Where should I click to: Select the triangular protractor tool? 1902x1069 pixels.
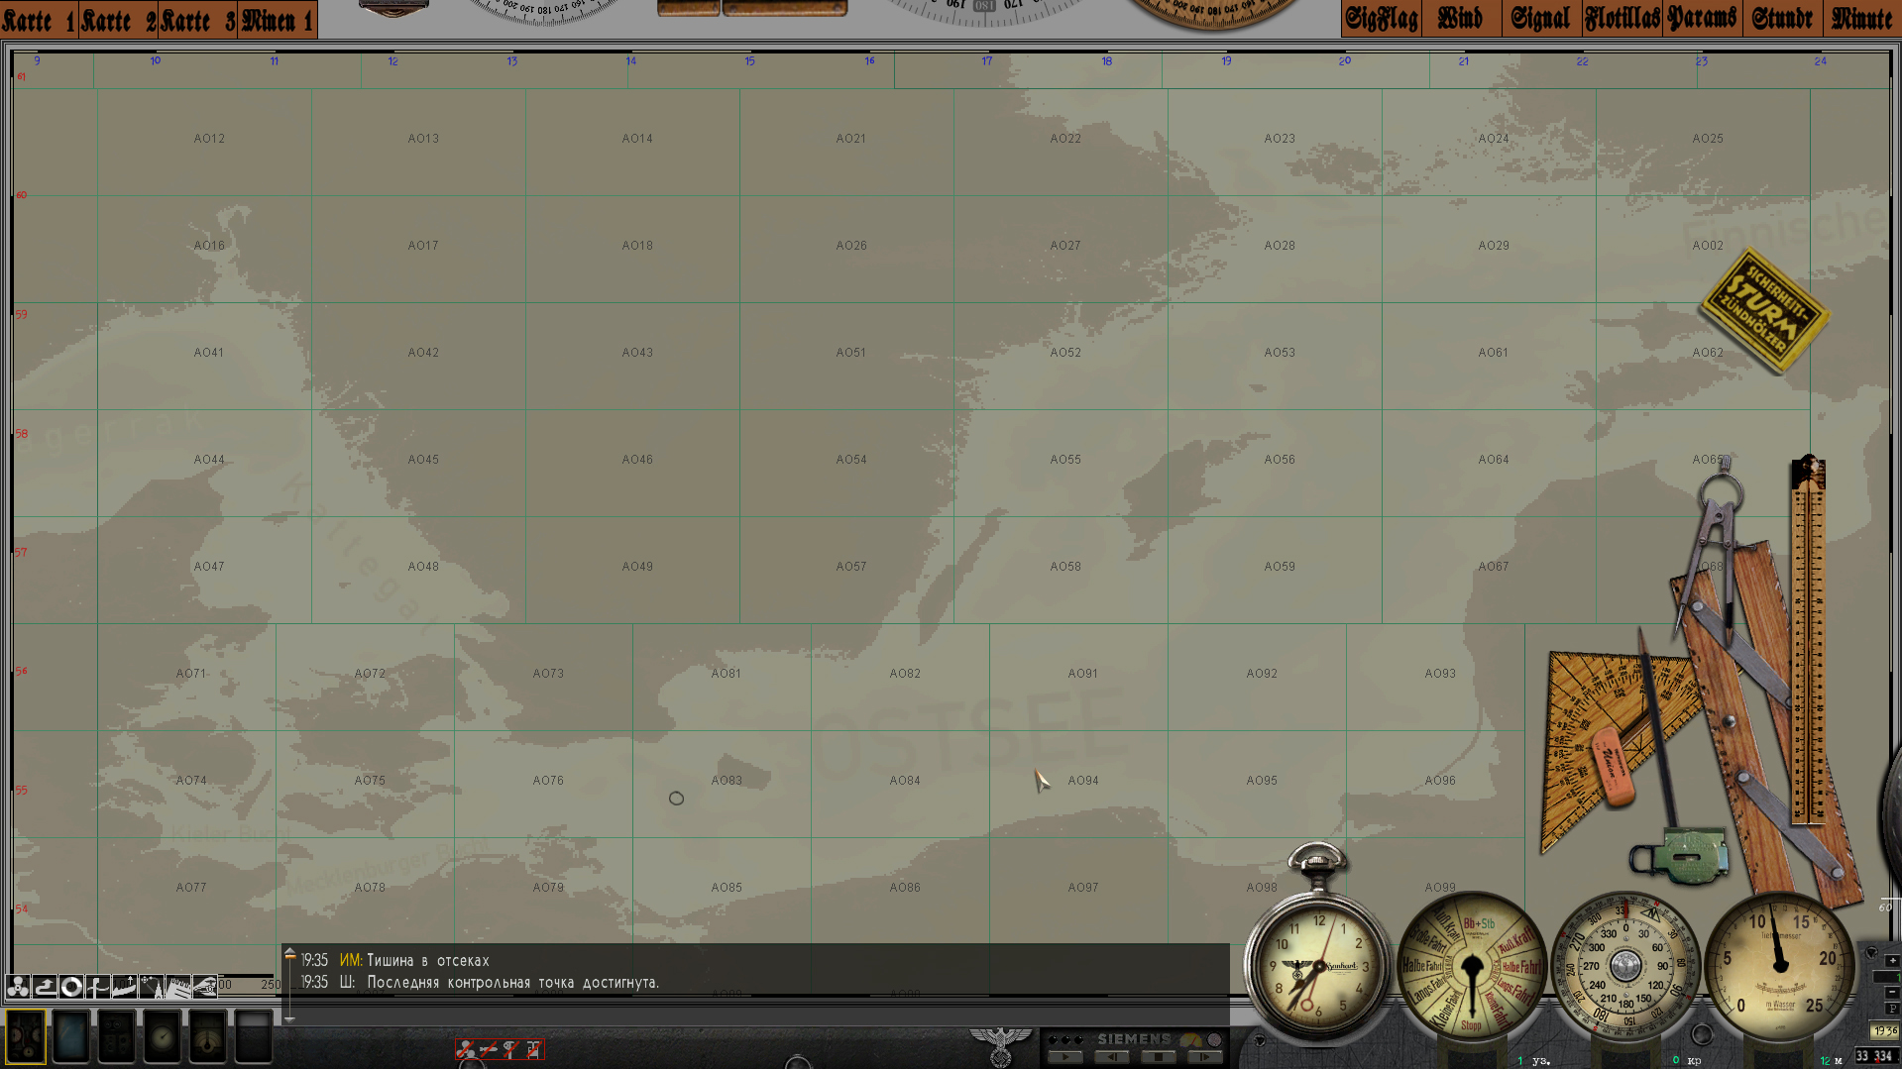coord(1586,733)
